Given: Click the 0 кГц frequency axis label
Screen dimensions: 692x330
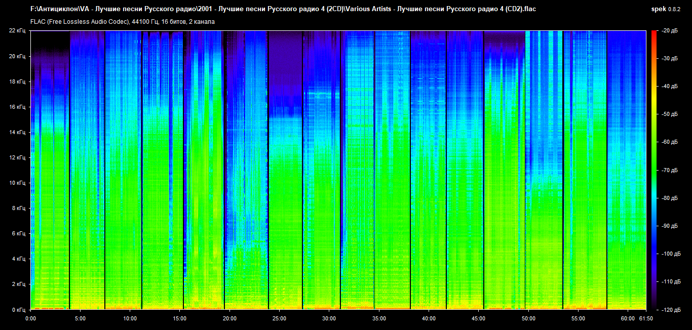Looking at the screenshot, I should coord(19,309).
